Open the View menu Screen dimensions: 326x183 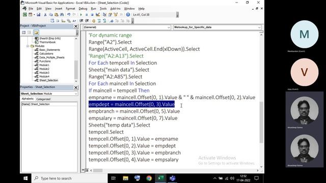coord(48,9)
